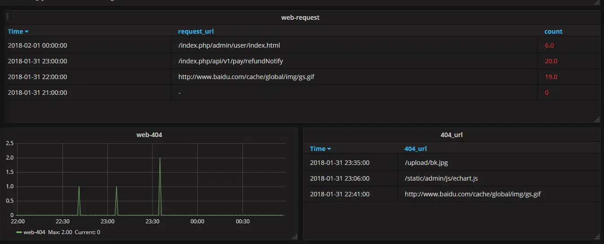Screen dimensions: 604x244
Task: Click the Time sort arrow in the 404_url table
Action: (329, 149)
